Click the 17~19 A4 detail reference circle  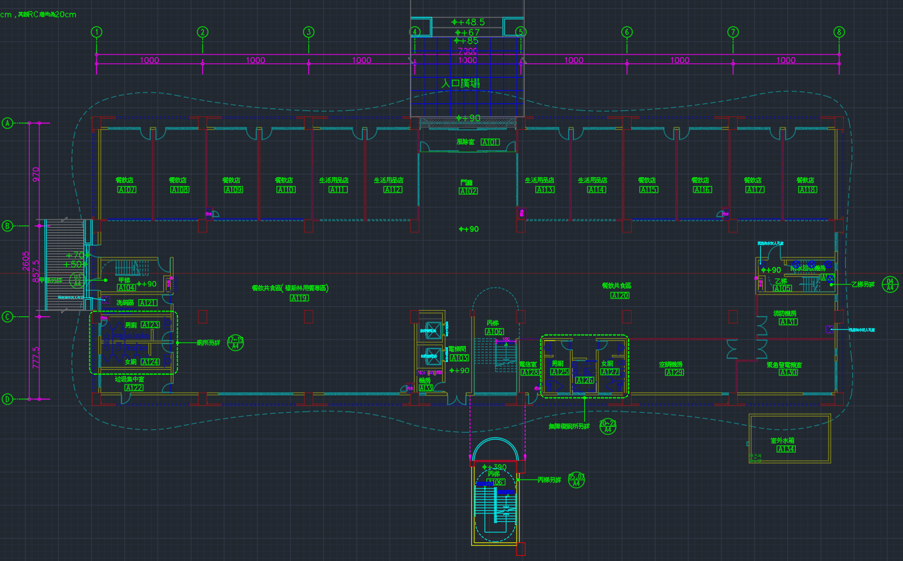tap(235, 342)
